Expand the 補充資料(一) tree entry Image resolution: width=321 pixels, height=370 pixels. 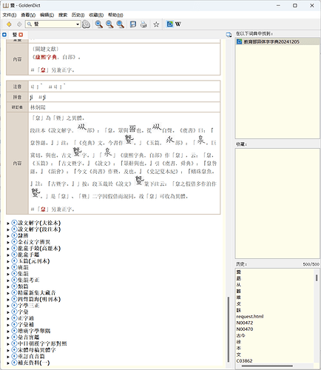(8, 363)
